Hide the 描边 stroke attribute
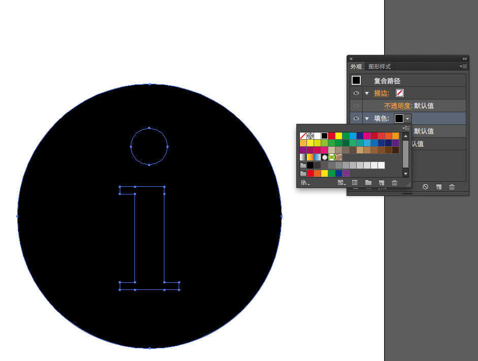This screenshot has width=478, height=361. coord(356,93)
